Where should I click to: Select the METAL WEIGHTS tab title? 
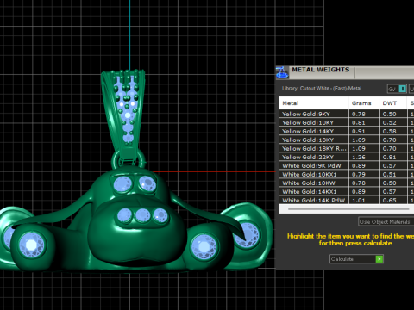(x=321, y=70)
